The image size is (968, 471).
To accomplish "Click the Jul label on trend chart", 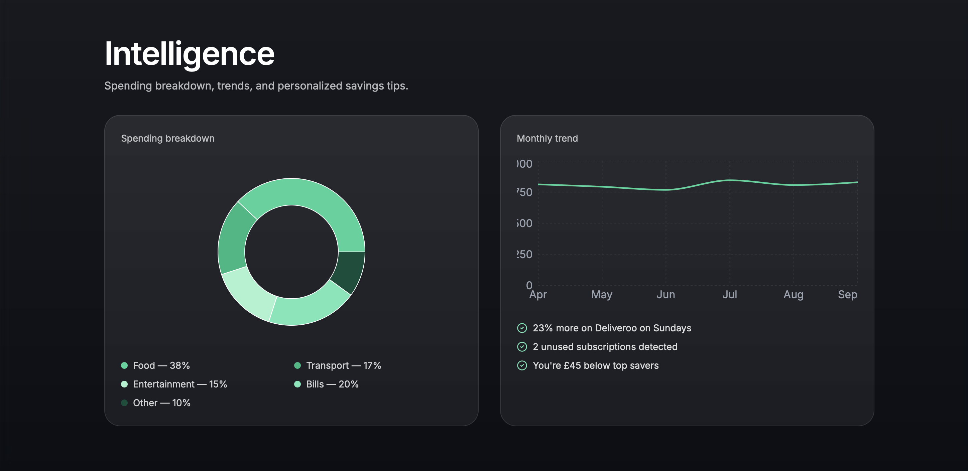I will tap(729, 295).
